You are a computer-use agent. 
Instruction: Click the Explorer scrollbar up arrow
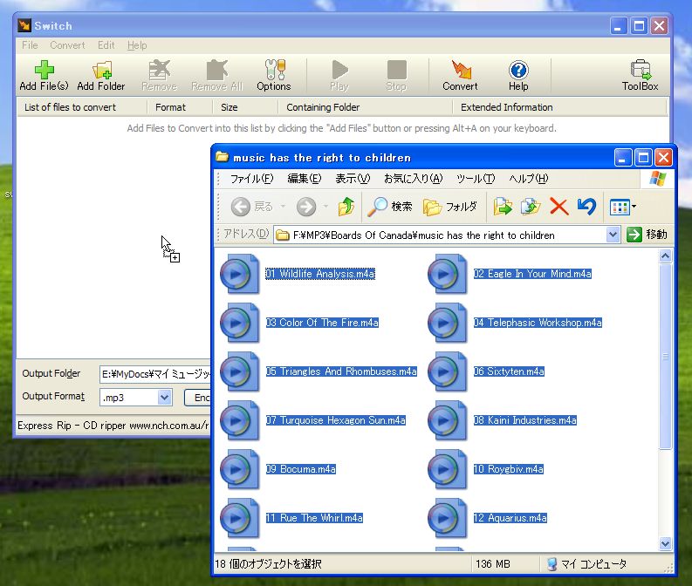[x=666, y=256]
